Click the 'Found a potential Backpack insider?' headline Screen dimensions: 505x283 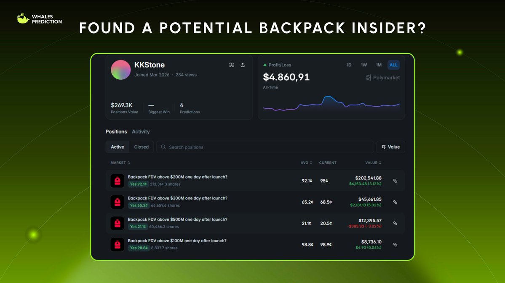253,28
